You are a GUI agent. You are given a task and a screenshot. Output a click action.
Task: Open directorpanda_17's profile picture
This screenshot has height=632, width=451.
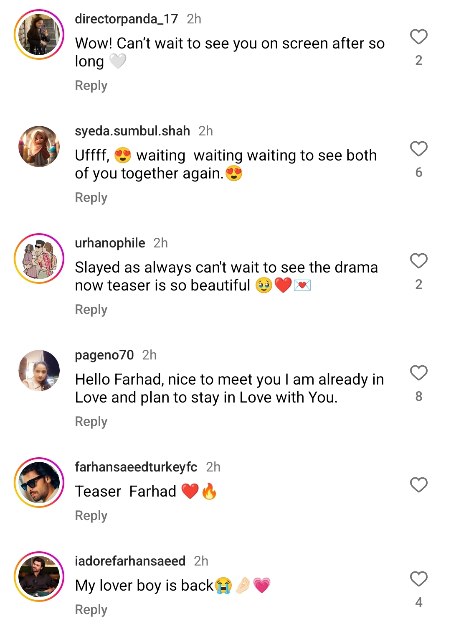40,33
